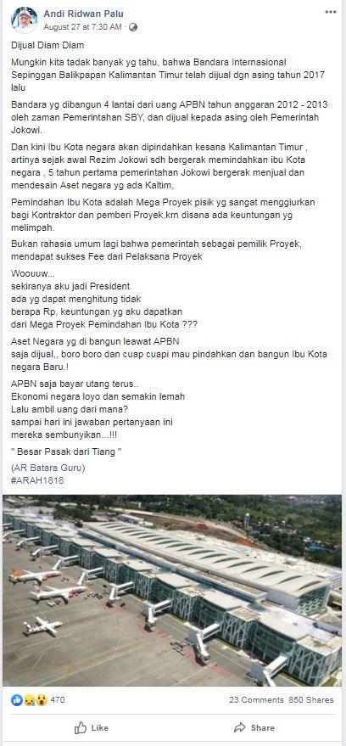Image resolution: width=346 pixels, height=746 pixels.
Task: Open the #ARAH1818 hashtag
Action: (x=37, y=480)
